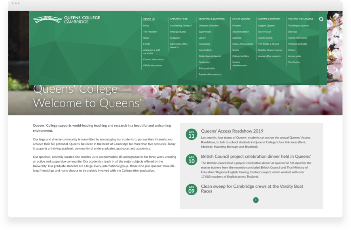Viewport: 351px width, 230px height.
Task: Open Queens' Access Roadshow 2019 article
Action: point(232,131)
